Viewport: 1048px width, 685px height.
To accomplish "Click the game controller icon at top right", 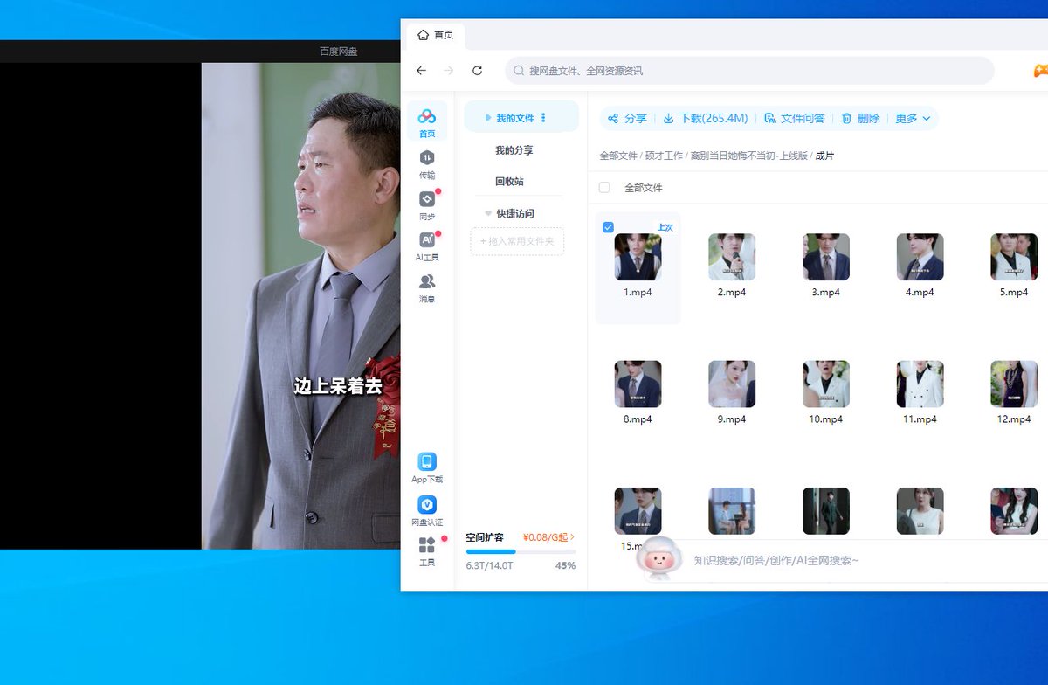I will pos(1040,71).
